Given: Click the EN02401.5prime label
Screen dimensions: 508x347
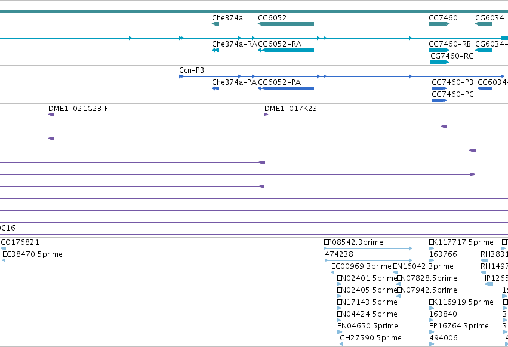Looking at the screenshot, I should pos(367,278).
